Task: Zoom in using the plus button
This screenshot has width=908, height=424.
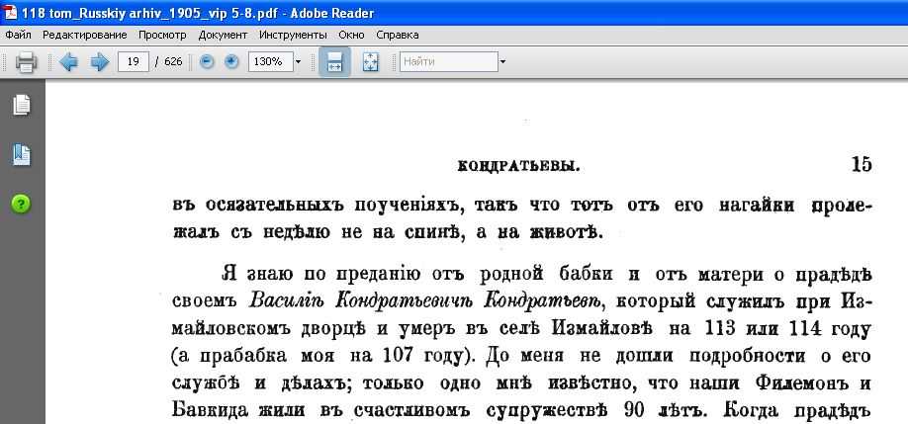Action: pos(231,62)
